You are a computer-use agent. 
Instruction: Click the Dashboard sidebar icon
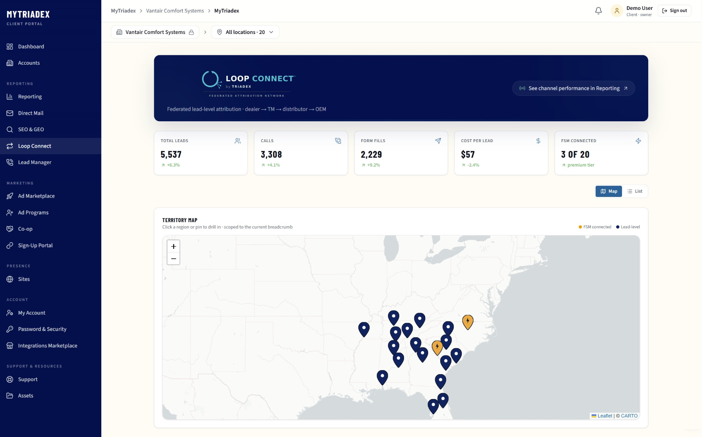(10, 46)
